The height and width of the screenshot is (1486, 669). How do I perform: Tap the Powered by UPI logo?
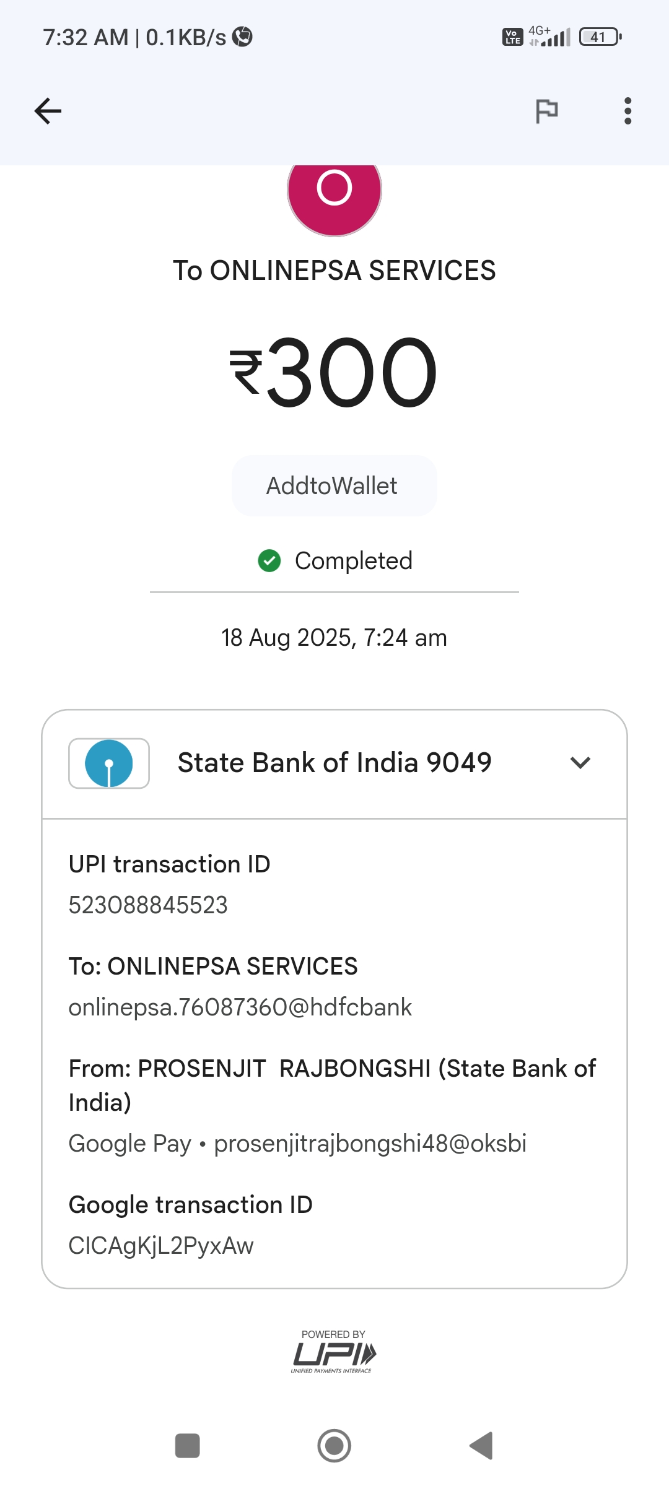(x=334, y=1353)
